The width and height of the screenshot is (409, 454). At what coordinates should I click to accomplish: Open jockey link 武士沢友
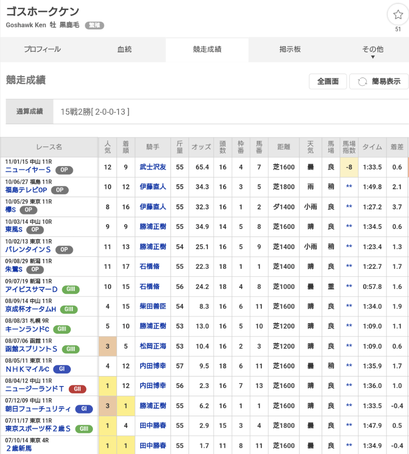(x=153, y=167)
